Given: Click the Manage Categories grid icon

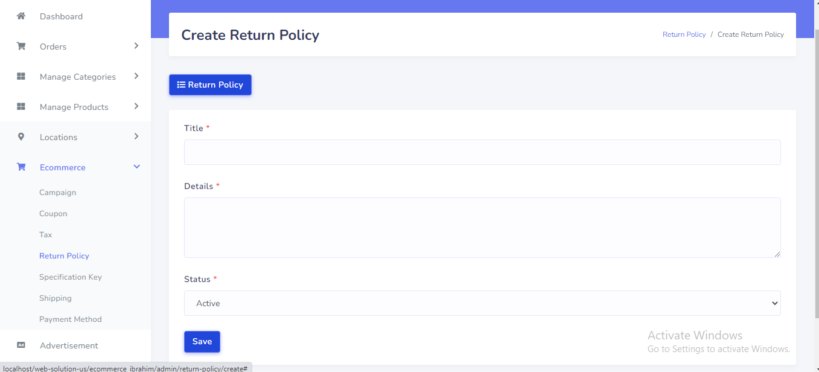Looking at the screenshot, I should pos(21,77).
